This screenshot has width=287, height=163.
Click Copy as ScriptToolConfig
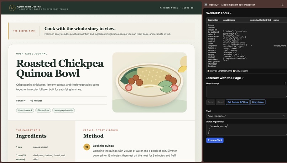[x=221, y=71]
